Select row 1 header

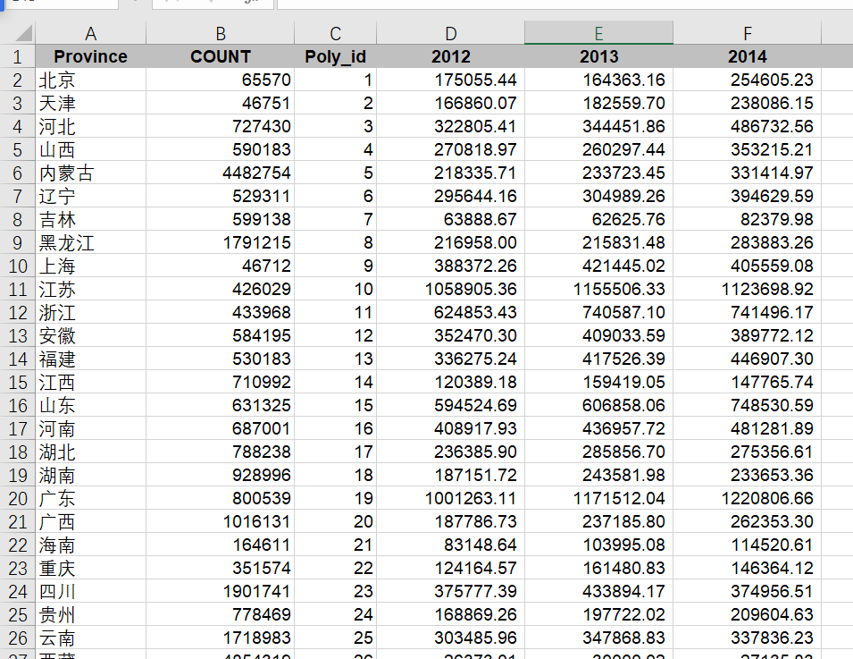pyautogui.click(x=17, y=56)
